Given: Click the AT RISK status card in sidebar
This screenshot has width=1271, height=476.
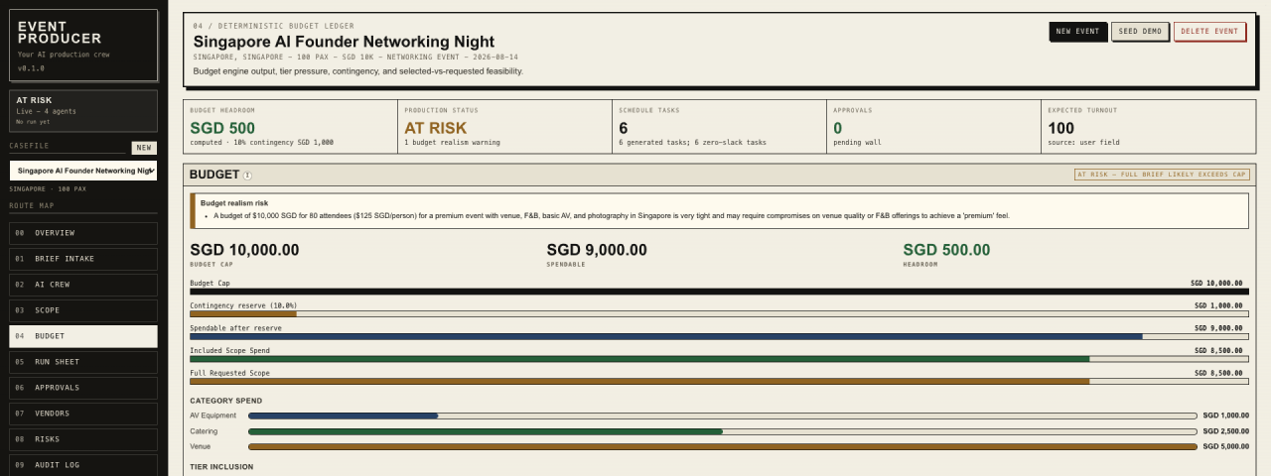Looking at the screenshot, I should pyautogui.click(x=83, y=111).
